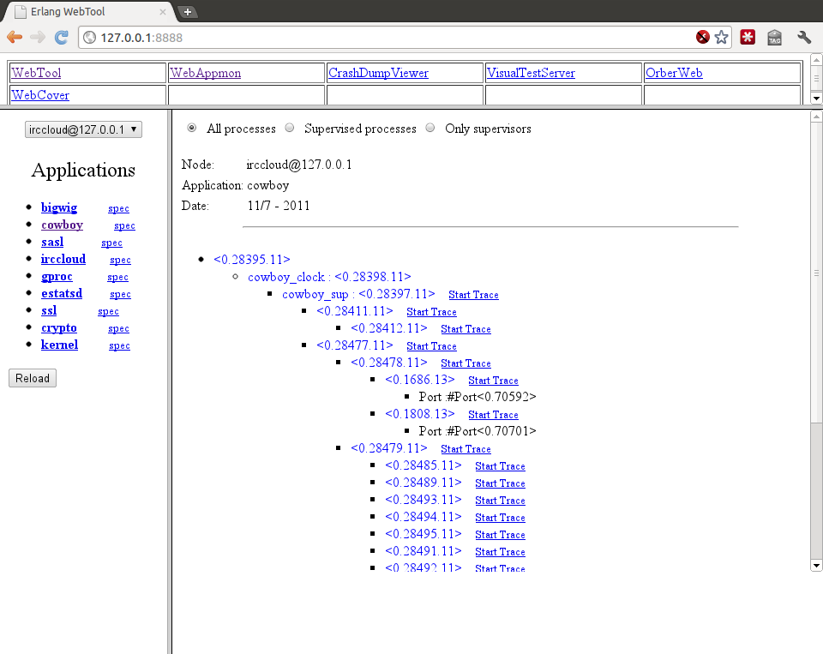Click the process pane scroll-down arrow
Image resolution: width=823 pixels, height=654 pixels.
[x=816, y=566]
